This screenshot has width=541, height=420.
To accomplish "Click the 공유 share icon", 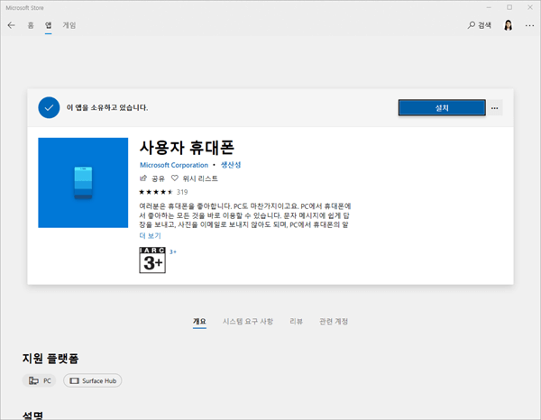I will 144,178.
